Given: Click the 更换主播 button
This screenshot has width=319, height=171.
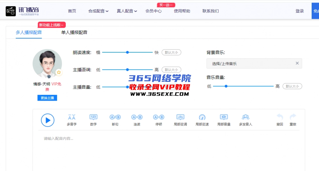Looking at the screenshot, I should (47, 98).
